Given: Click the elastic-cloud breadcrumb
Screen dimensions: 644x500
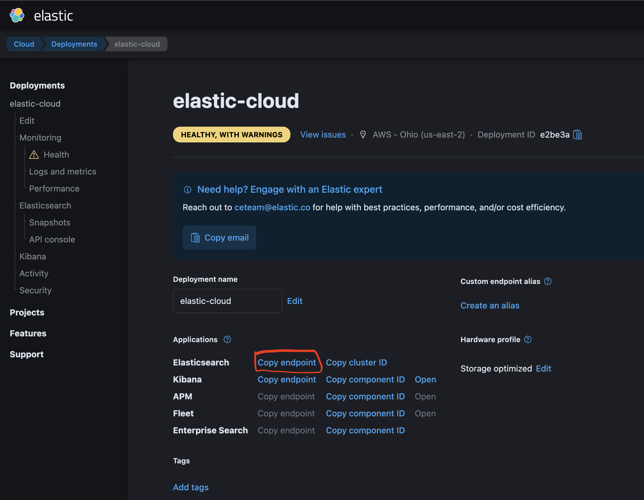Looking at the screenshot, I should click(137, 44).
